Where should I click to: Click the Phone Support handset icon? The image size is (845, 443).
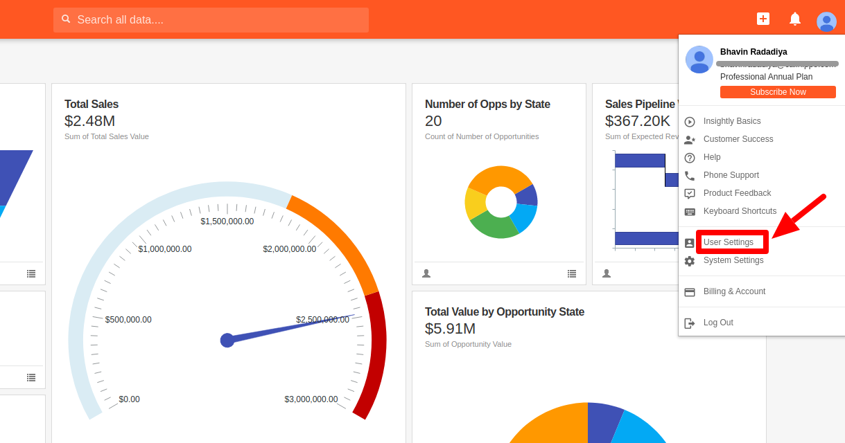coord(690,176)
